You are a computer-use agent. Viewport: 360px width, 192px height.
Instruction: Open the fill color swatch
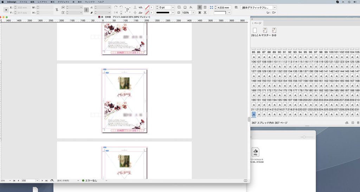147,8
